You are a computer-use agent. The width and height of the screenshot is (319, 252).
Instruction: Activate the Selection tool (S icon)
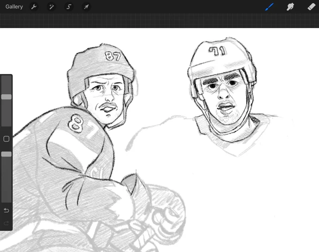tap(69, 7)
